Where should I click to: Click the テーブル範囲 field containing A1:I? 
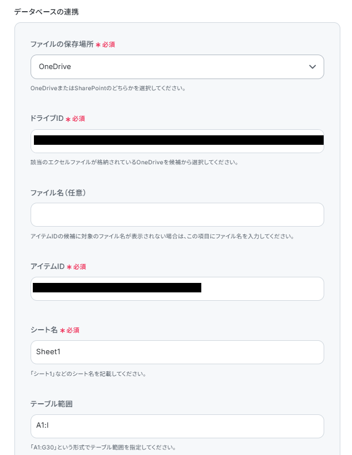tap(177, 426)
